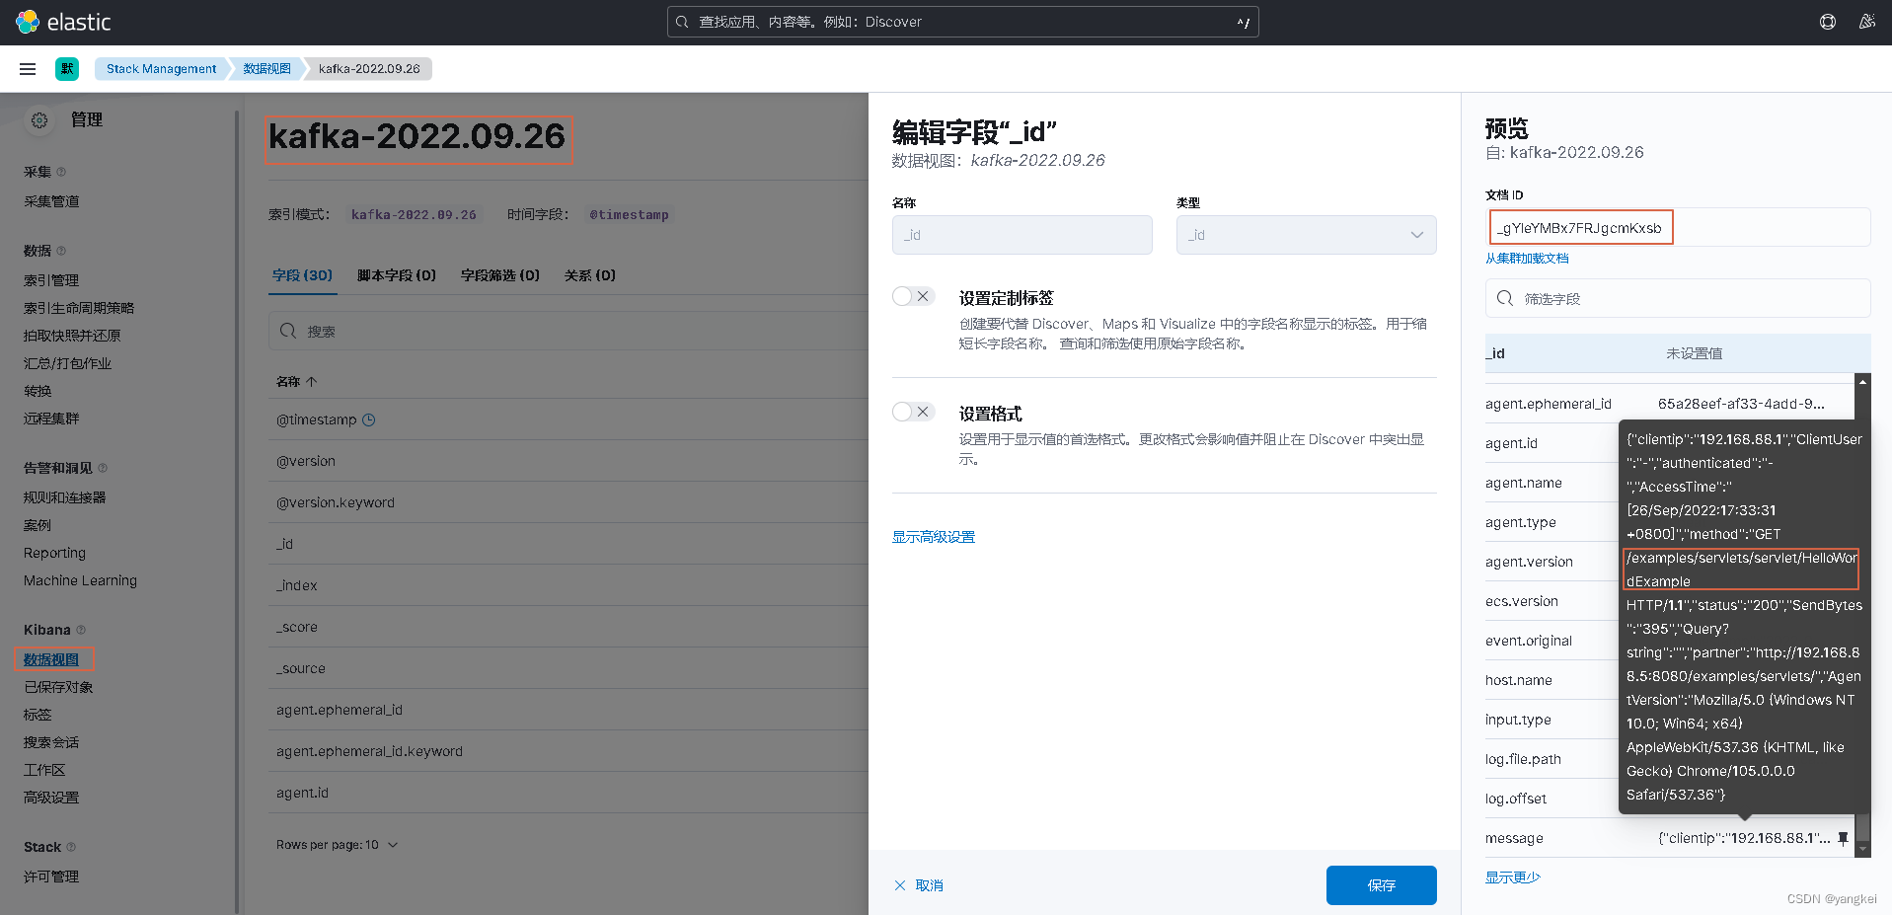The image size is (1892, 915).
Task: Click the _index field row
Action: click(x=568, y=585)
